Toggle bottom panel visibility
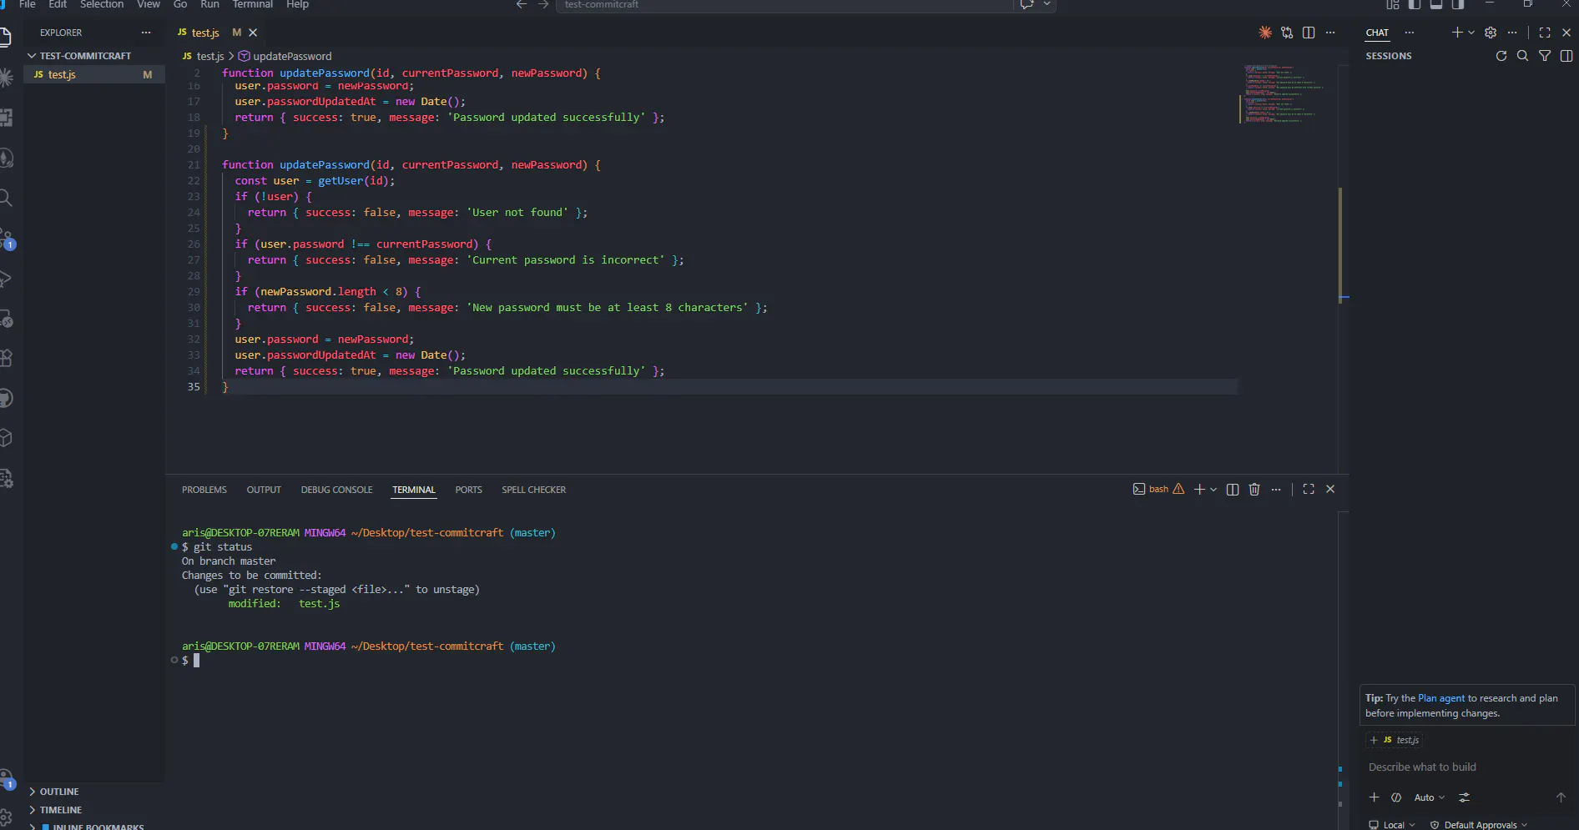 click(1436, 4)
